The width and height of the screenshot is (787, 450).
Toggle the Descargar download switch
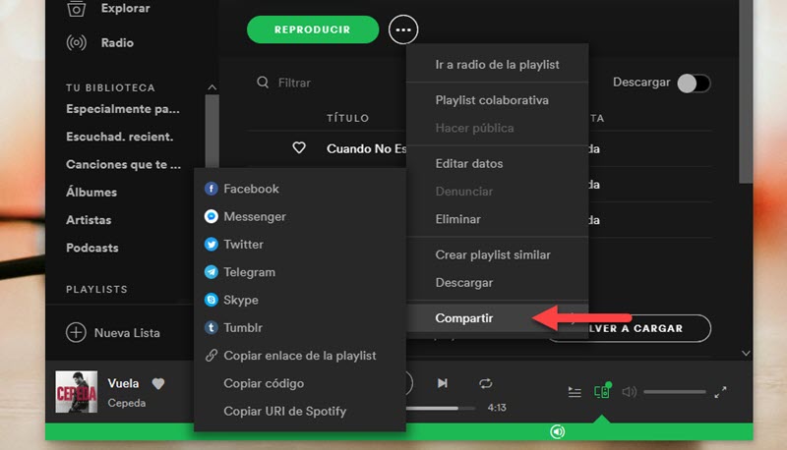(694, 84)
